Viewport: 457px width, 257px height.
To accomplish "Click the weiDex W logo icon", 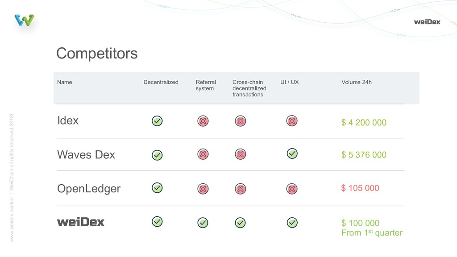I will [24, 20].
